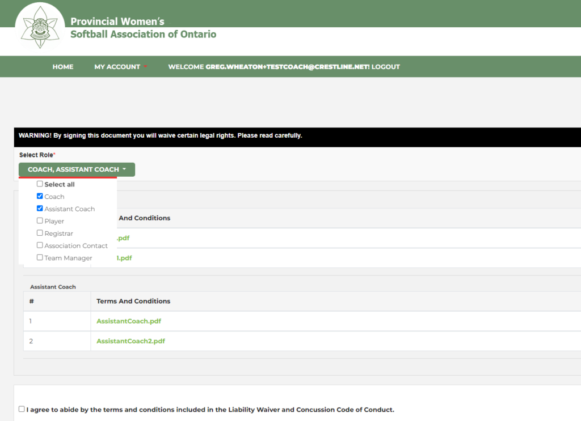This screenshot has width=581, height=421.
Task: Enable the Player role checkbox
Action: 40,221
